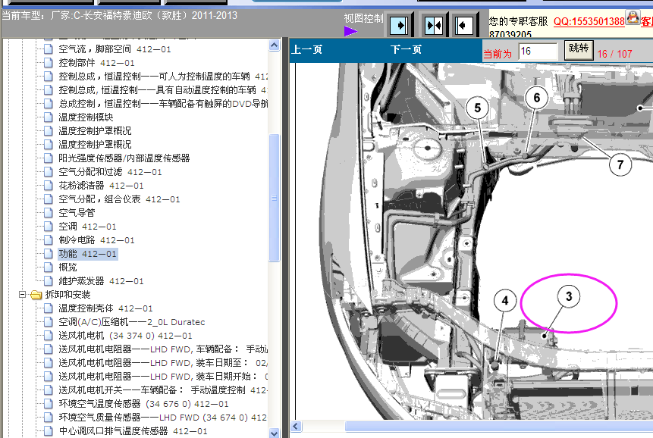Screen dimensions: 653x438
Task: Select the 拆卸和安装 folder icon
Action: click(x=36, y=295)
